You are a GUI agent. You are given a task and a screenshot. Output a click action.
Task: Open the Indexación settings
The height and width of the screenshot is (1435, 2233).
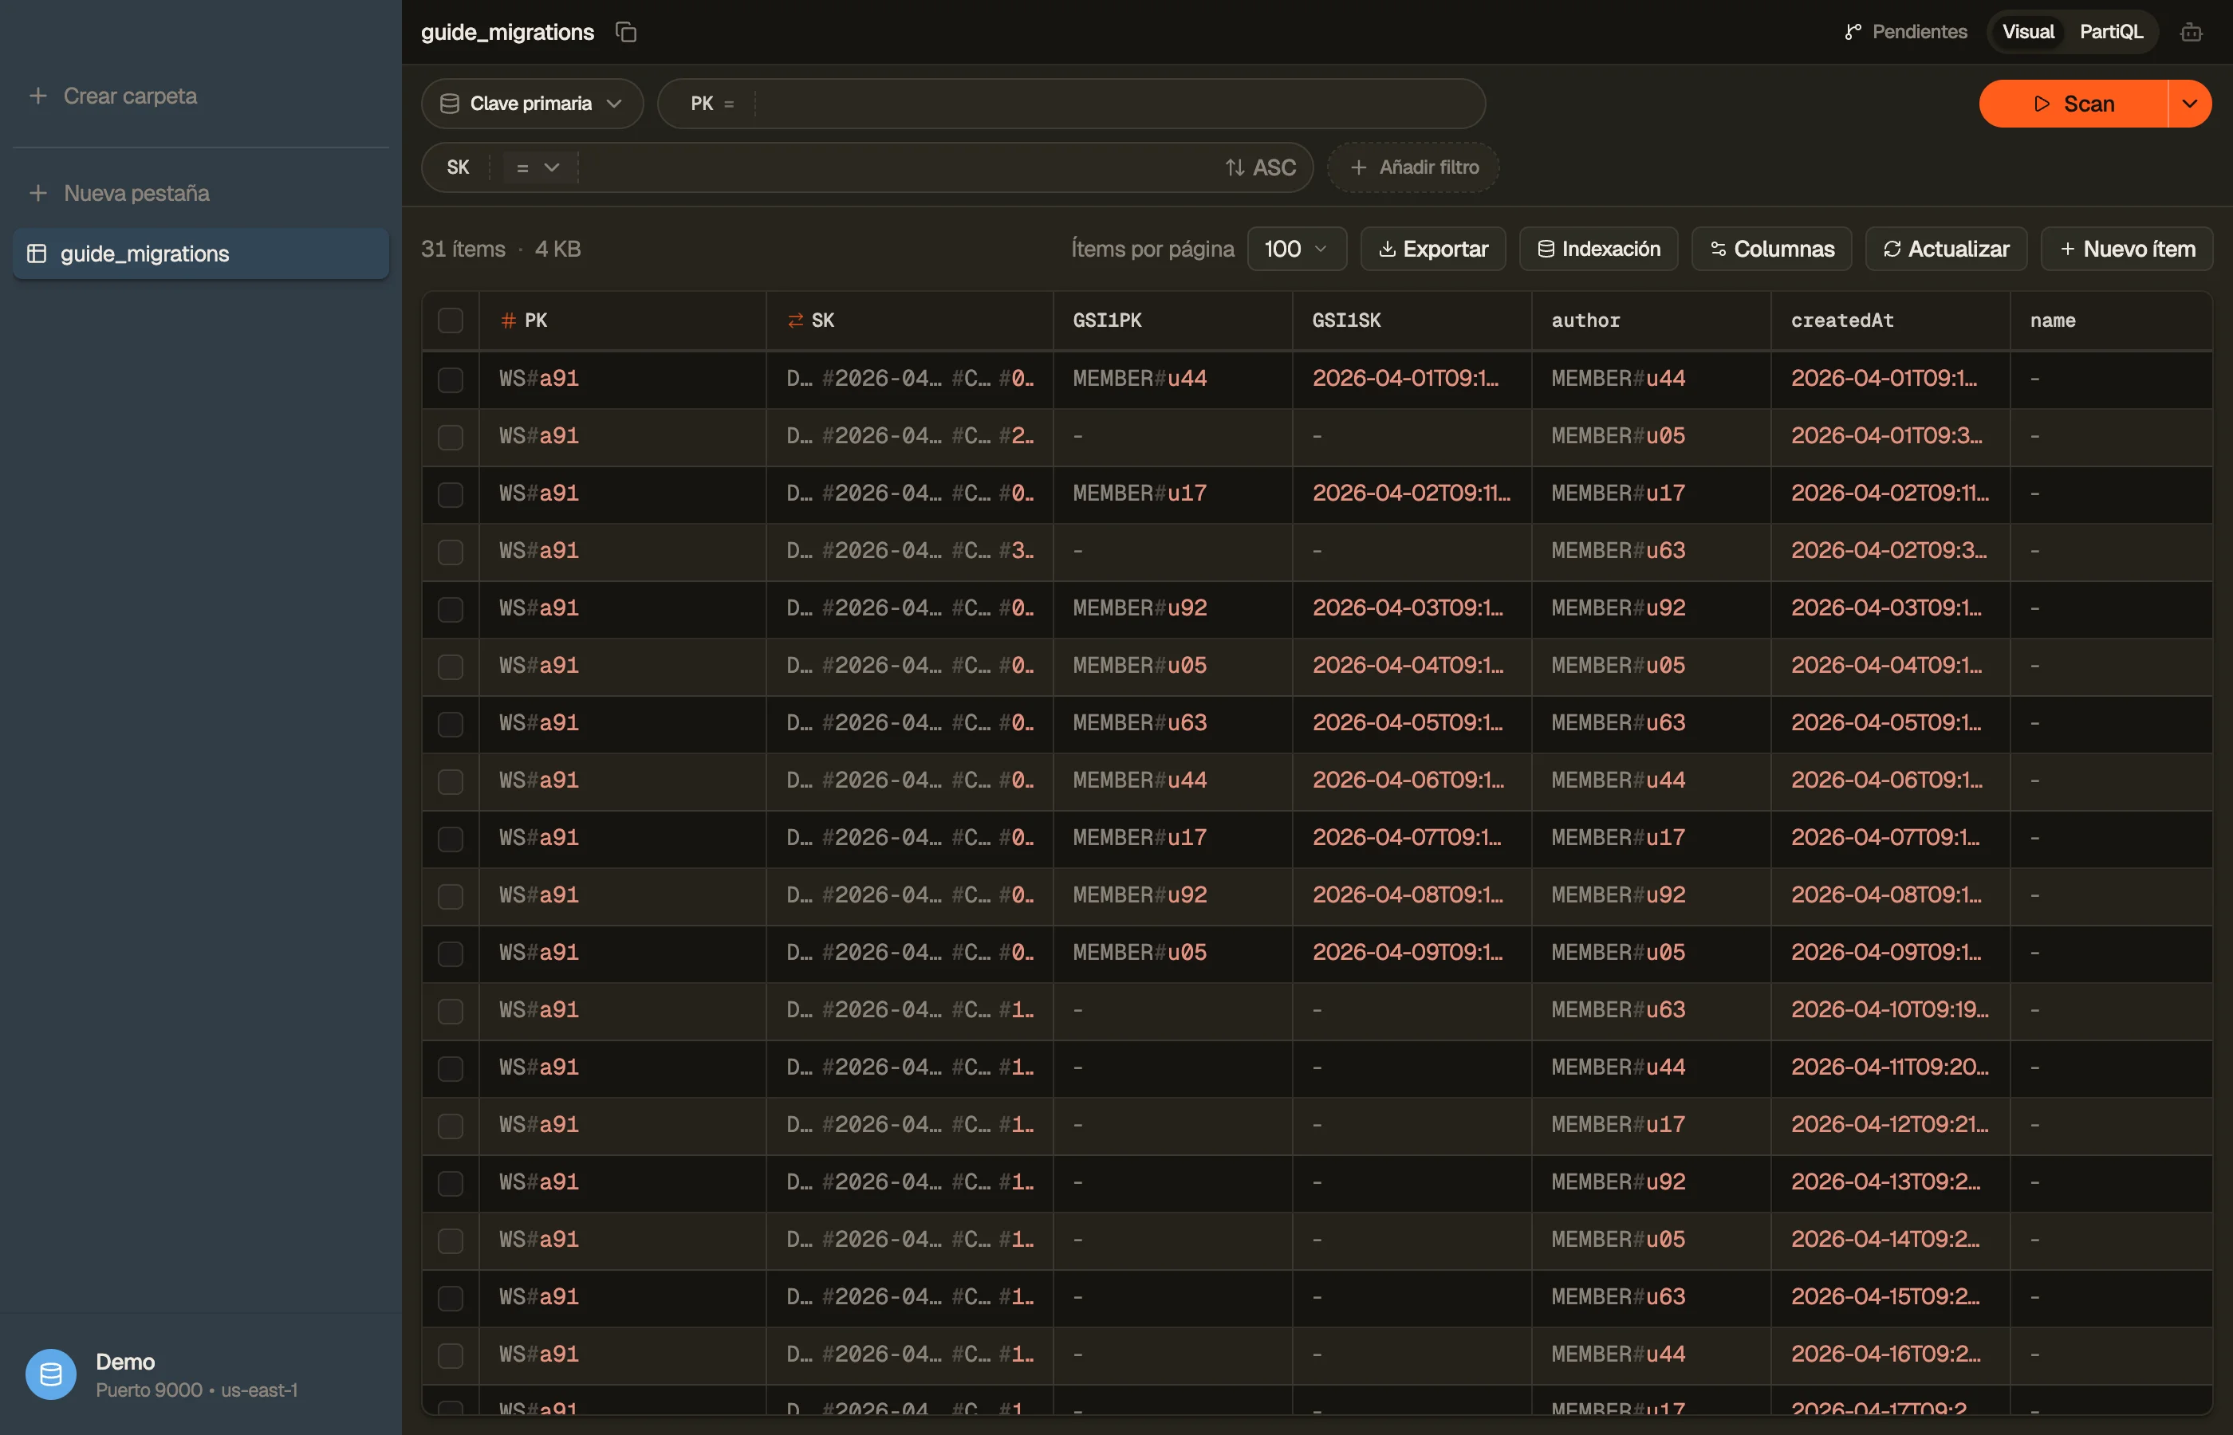[x=1598, y=249]
